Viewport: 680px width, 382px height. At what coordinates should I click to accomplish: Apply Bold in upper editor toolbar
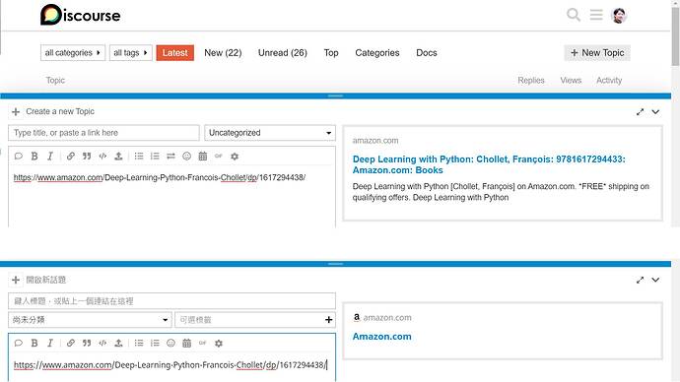coord(34,156)
